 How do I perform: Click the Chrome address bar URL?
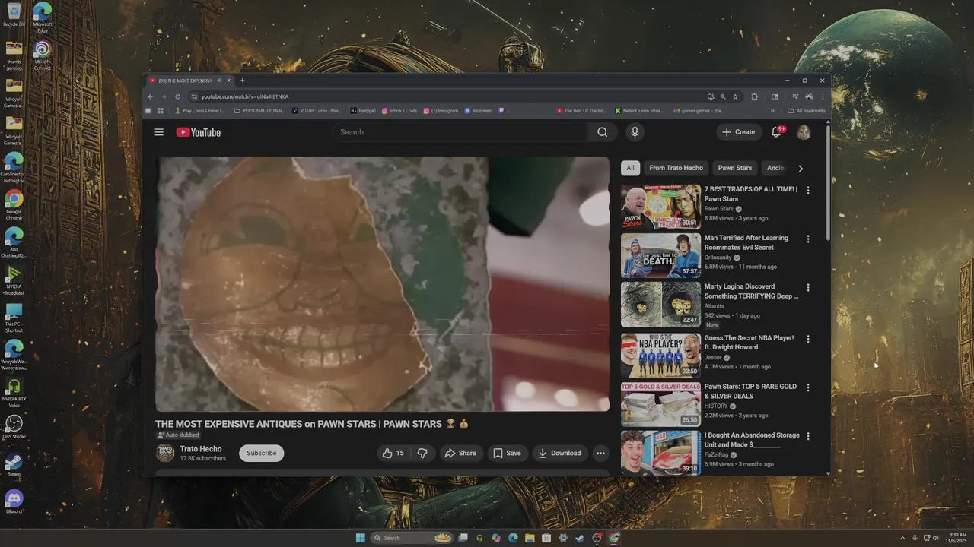tap(245, 96)
